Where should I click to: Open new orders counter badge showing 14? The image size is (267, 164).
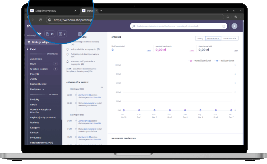50,34
